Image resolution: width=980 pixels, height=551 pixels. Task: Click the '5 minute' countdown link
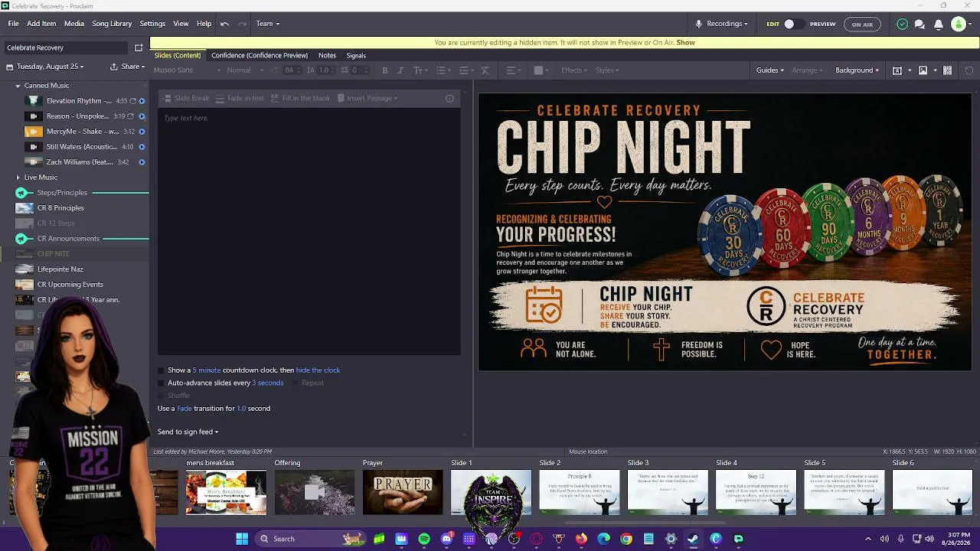(x=207, y=370)
